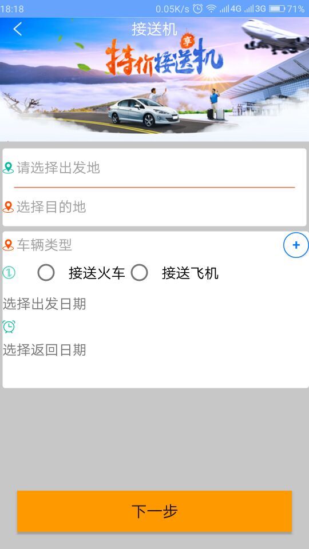This screenshot has width=309, height=549.
Task: Tap the orange pin beside 车辆类型
Action: pos(8,245)
